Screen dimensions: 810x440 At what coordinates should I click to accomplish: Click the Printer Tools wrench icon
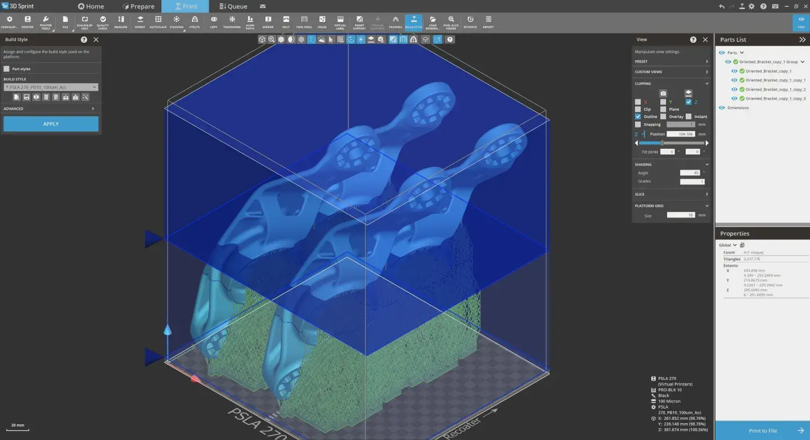point(46,20)
